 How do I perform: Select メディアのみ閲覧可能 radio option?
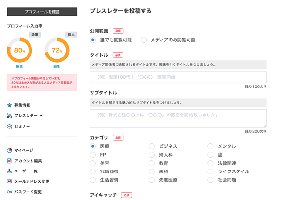[x=144, y=40]
